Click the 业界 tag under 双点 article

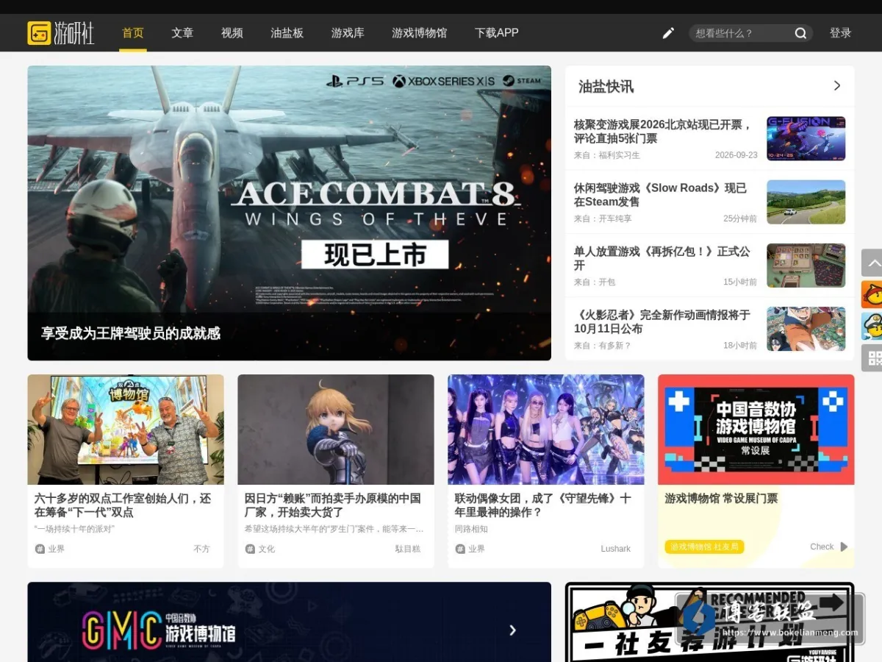(56, 549)
